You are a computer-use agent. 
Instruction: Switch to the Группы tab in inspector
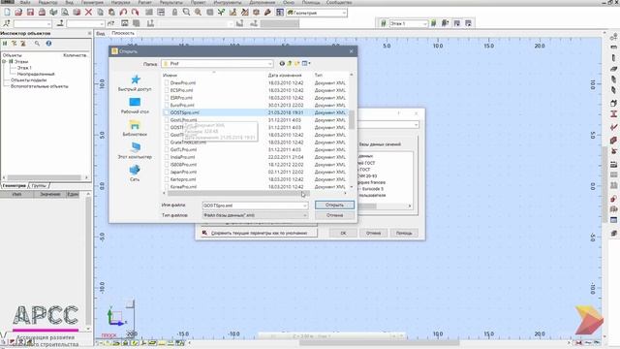(x=39, y=185)
